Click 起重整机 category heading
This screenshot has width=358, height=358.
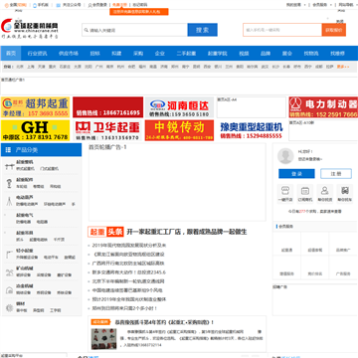[x=25, y=162]
